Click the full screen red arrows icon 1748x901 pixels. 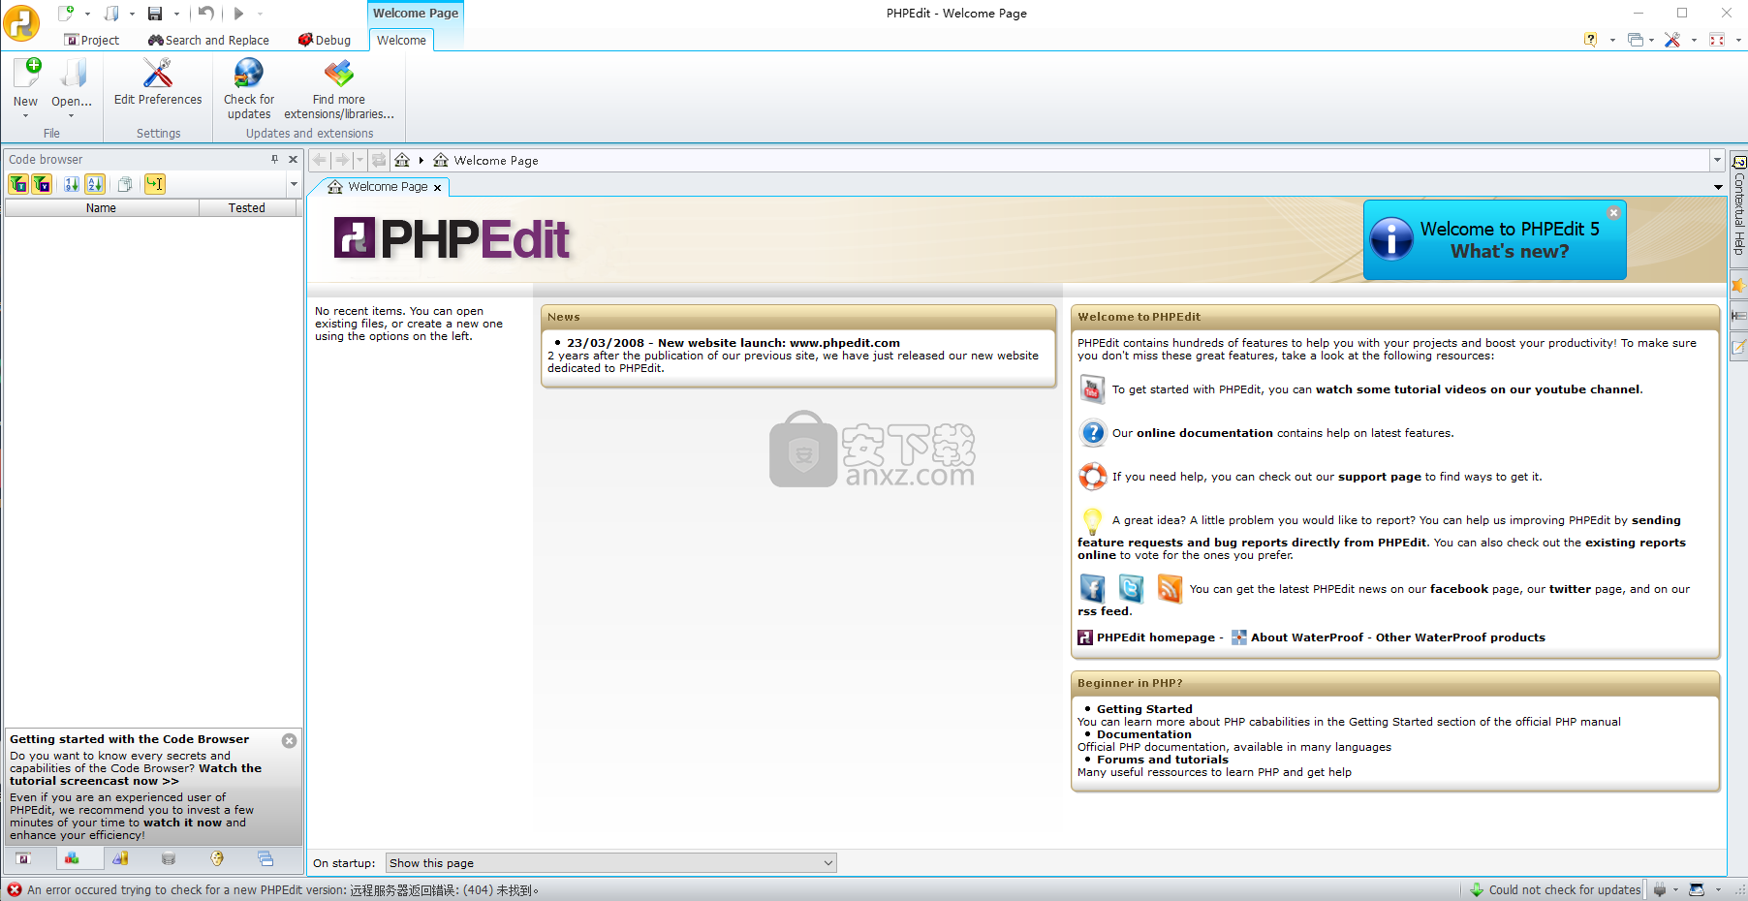tap(1717, 40)
